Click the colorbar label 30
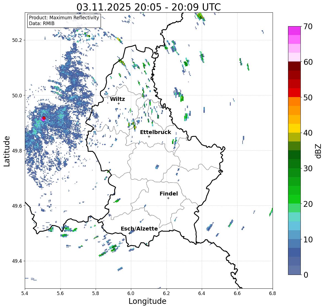The width and height of the screenshot is (325, 308). click(x=308, y=168)
